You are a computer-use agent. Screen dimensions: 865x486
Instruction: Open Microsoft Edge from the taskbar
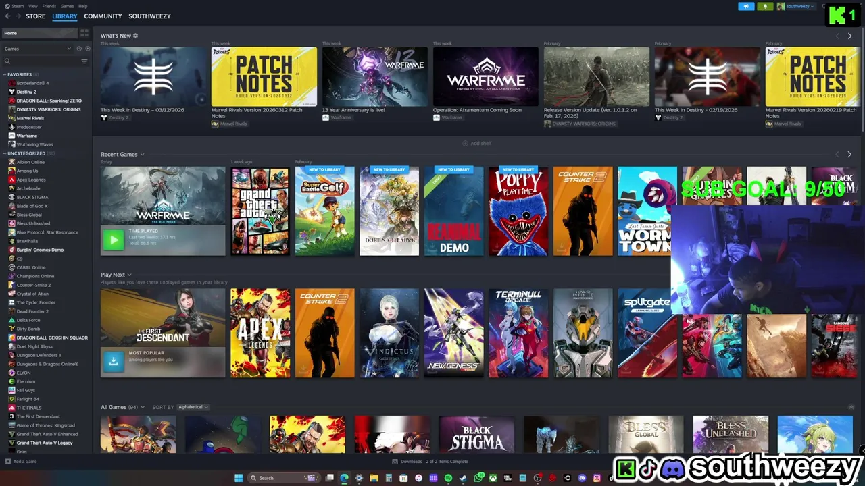tap(344, 478)
